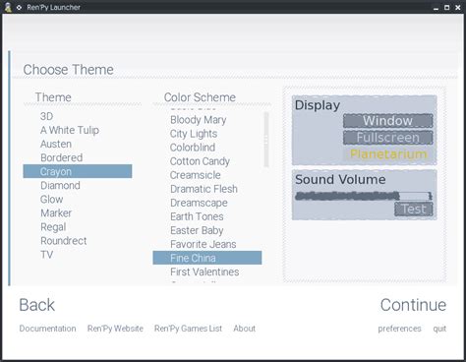Select the Roundrect theme
466x362 pixels.
[64, 241]
